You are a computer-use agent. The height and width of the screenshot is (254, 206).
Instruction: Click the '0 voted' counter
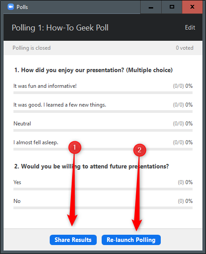click(185, 48)
